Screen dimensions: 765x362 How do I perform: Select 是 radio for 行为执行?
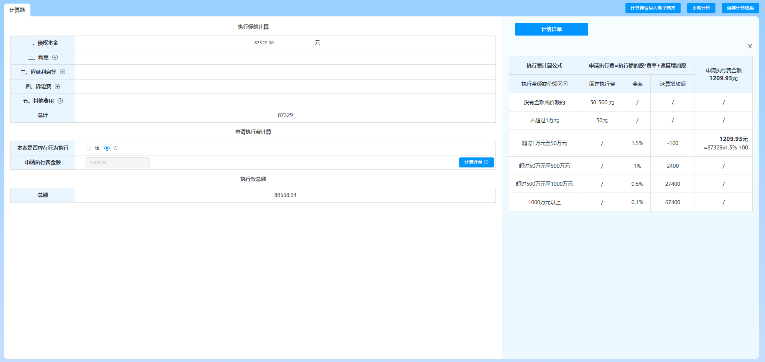coord(88,148)
